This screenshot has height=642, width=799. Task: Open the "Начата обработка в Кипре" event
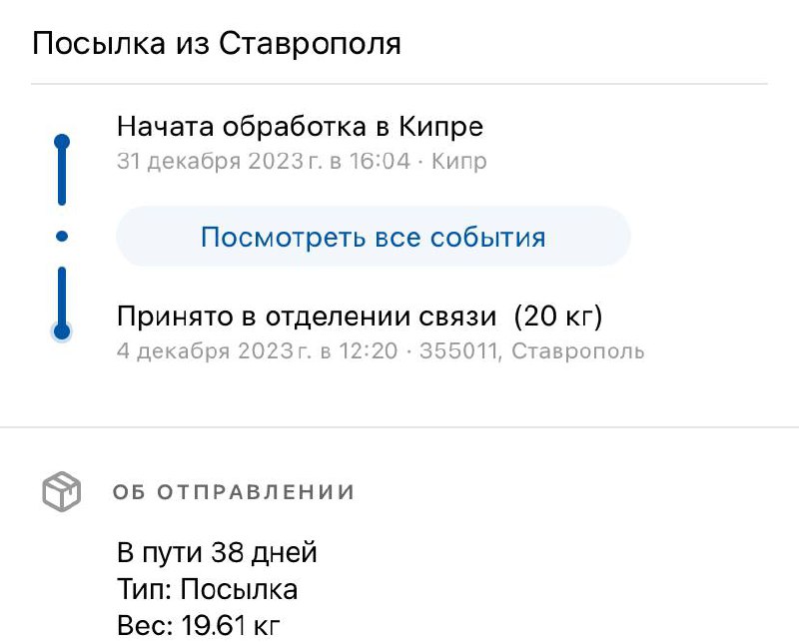pyautogui.click(x=300, y=128)
